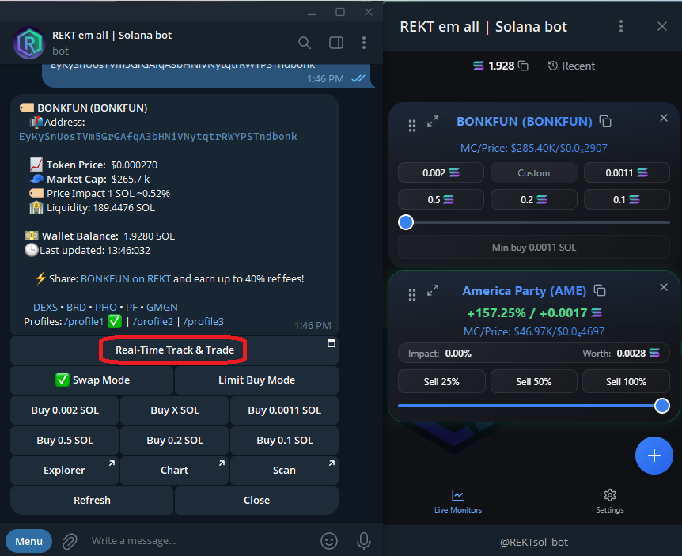Image resolution: width=682 pixels, height=556 pixels.
Task: Open BRD link
Action: click(76, 308)
